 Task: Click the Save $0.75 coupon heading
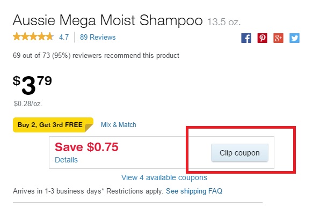point(86,147)
